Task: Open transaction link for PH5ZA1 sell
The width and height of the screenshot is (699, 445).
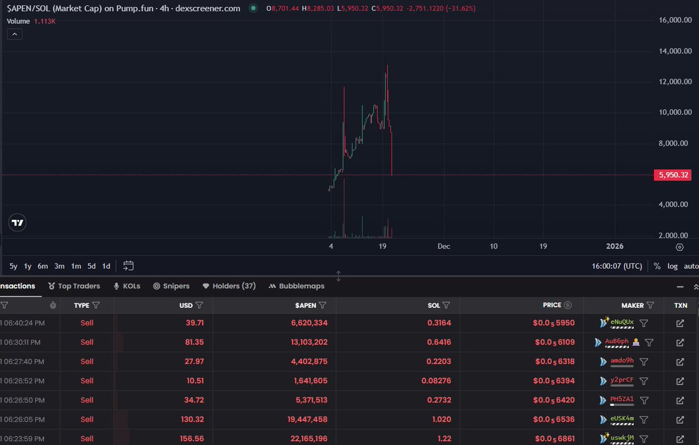Action: click(680, 400)
